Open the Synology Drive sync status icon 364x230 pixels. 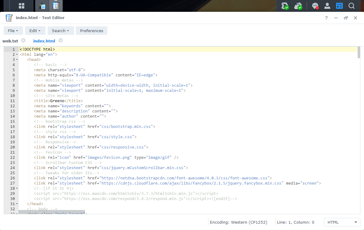click(285, 6)
